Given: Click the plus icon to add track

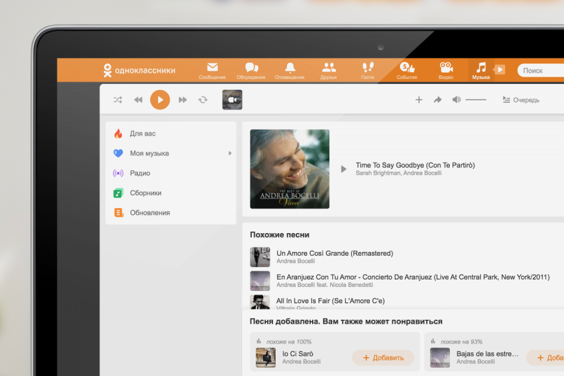Looking at the screenshot, I should [x=419, y=100].
